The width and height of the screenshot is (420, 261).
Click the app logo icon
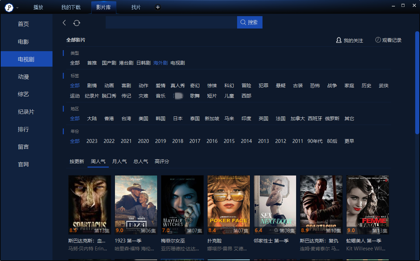9,8
